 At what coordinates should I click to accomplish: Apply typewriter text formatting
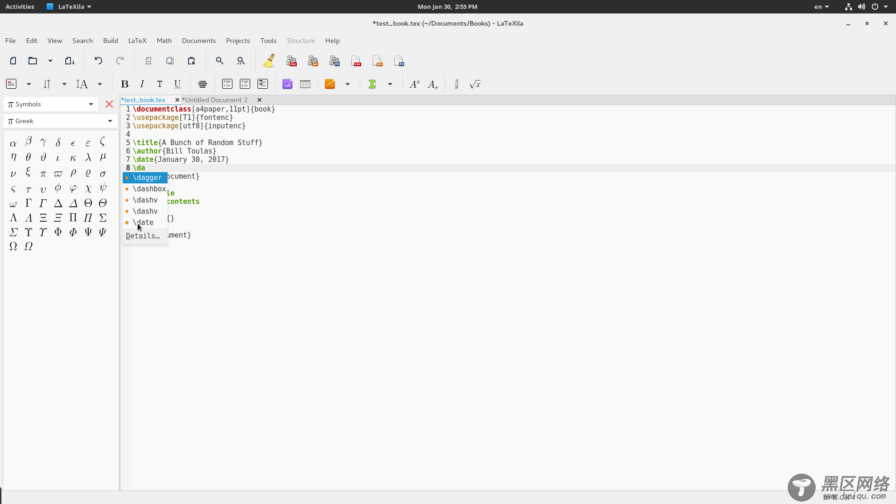[160, 84]
